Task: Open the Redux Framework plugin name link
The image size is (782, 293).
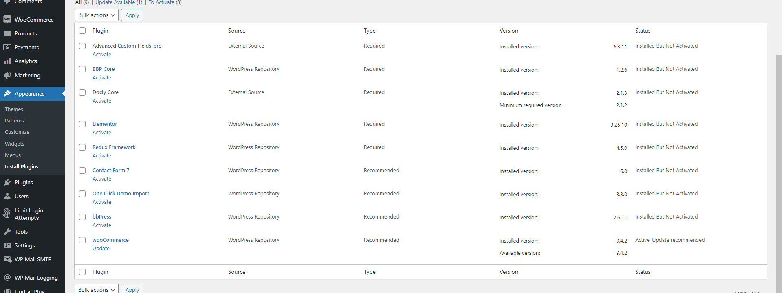Action: [114, 147]
